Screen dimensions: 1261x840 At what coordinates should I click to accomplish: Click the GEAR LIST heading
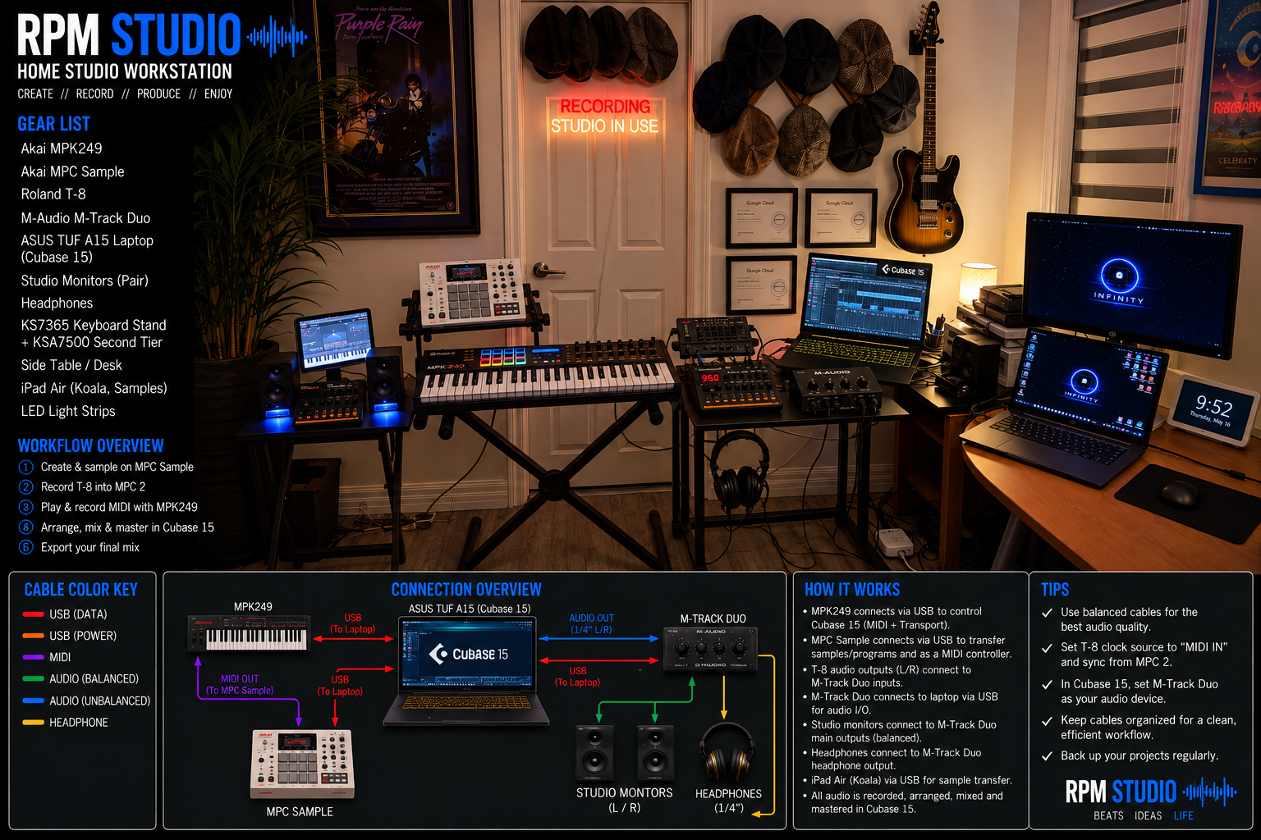click(54, 124)
